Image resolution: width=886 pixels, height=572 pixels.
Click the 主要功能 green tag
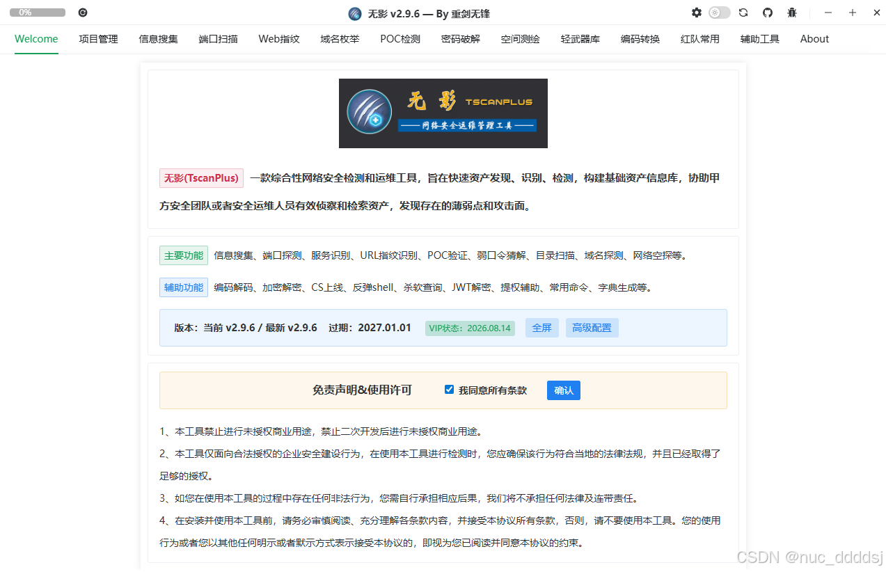(184, 255)
